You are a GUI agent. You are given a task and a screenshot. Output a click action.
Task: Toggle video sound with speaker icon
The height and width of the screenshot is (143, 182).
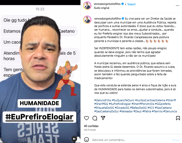pyautogui.click(x=74, y=139)
